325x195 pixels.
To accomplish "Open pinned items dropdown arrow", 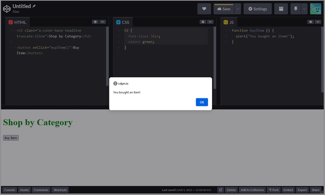I will (304, 9).
